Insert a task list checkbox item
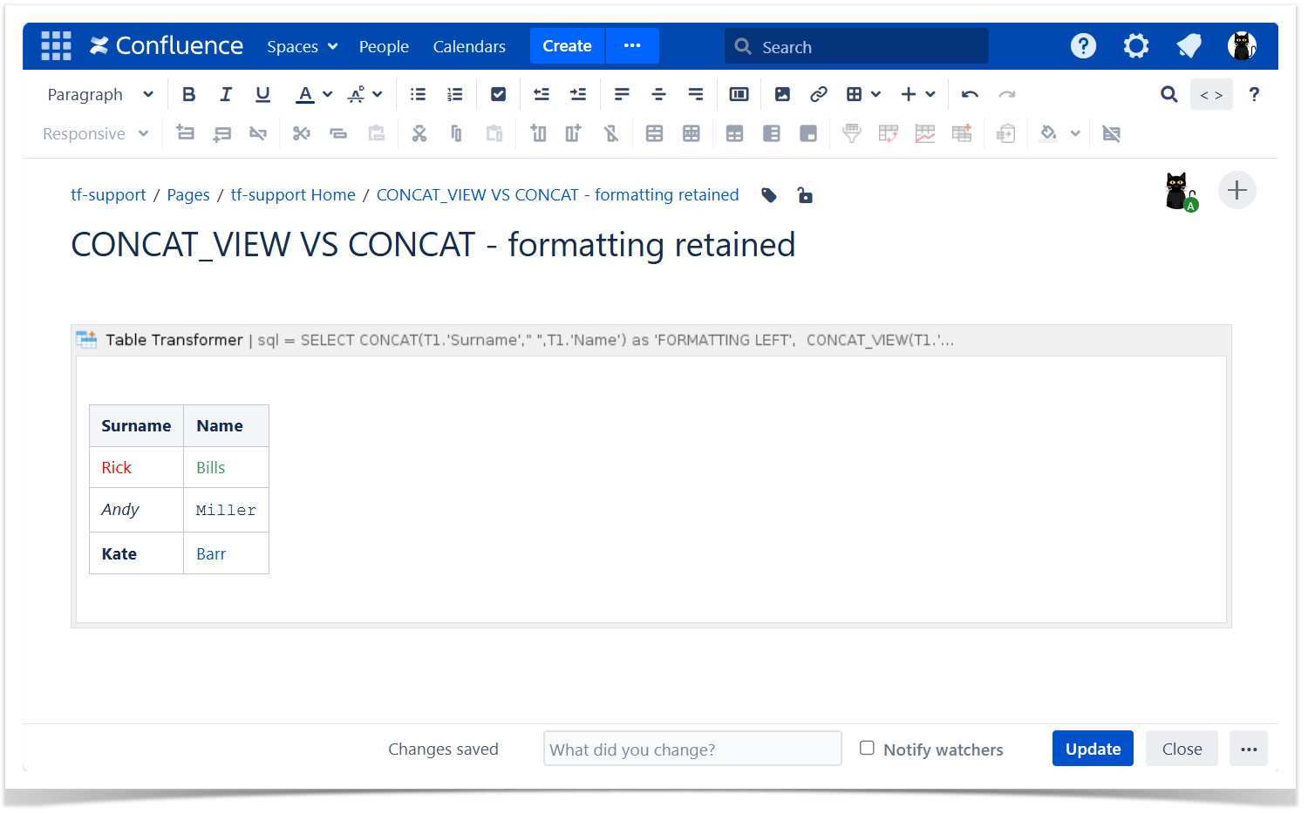1308x814 pixels. click(x=498, y=94)
